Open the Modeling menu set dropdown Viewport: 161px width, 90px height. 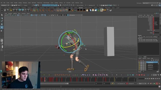click(x=5, y=5)
